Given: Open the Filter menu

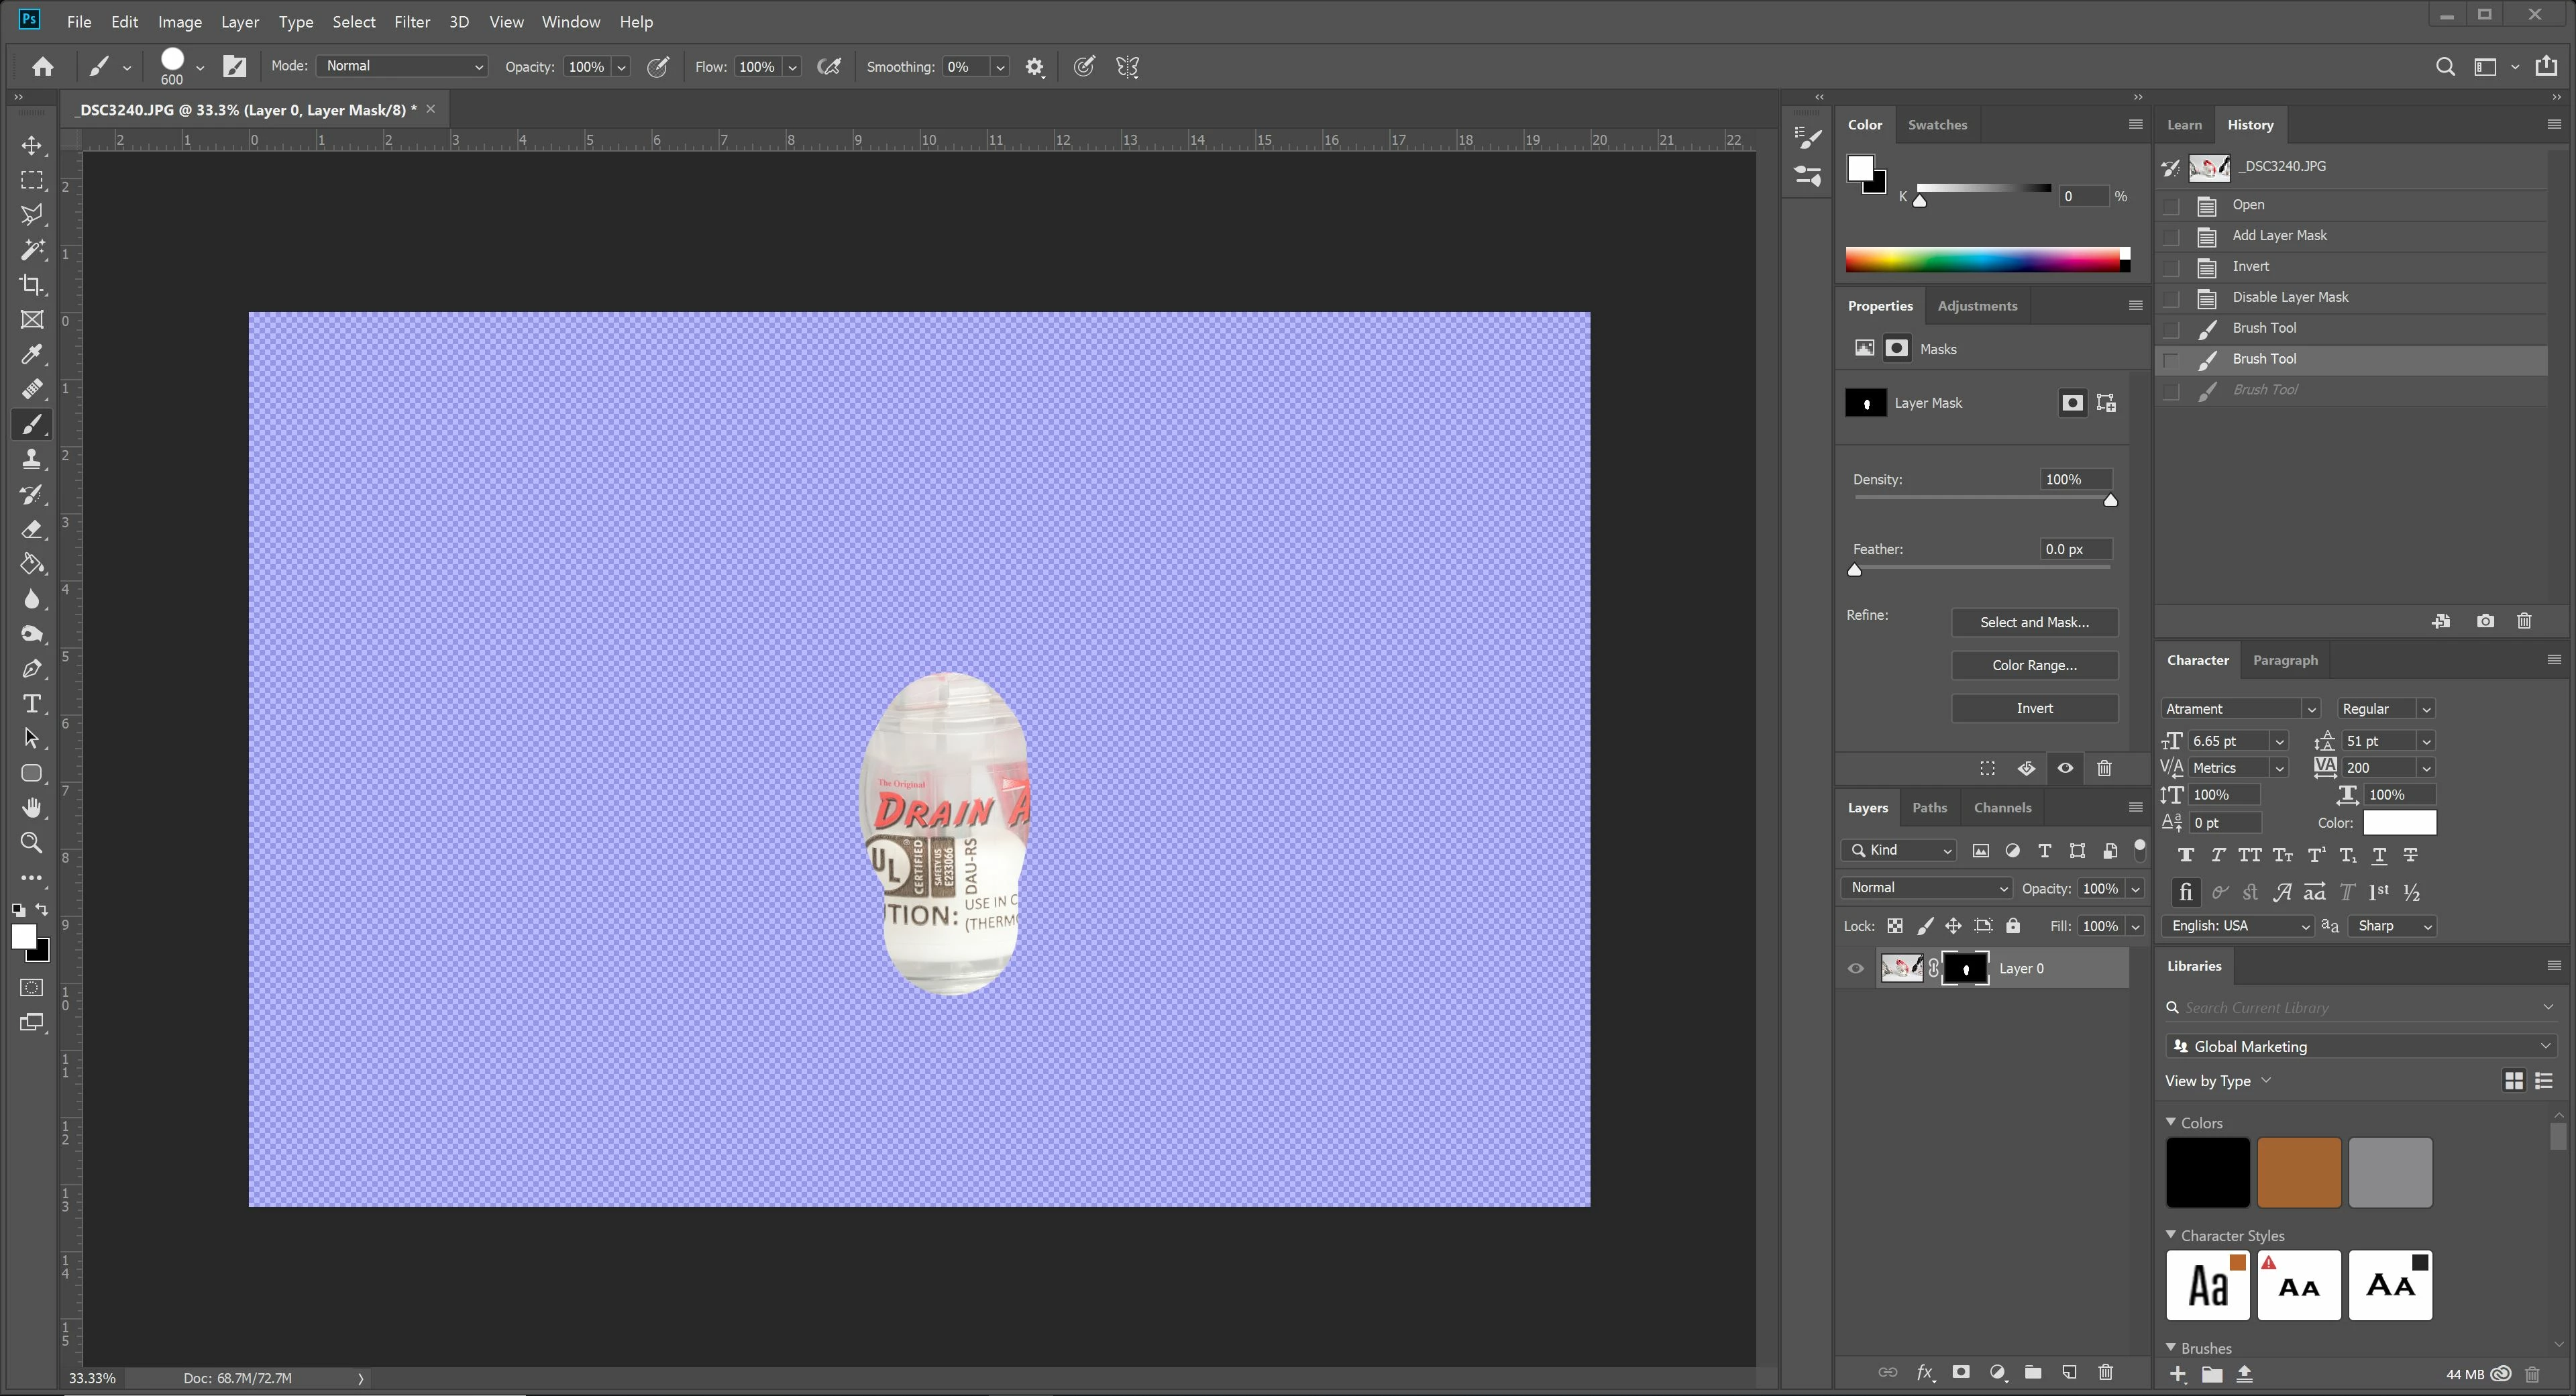Looking at the screenshot, I should pyautogui.click(x=411, y=22).
